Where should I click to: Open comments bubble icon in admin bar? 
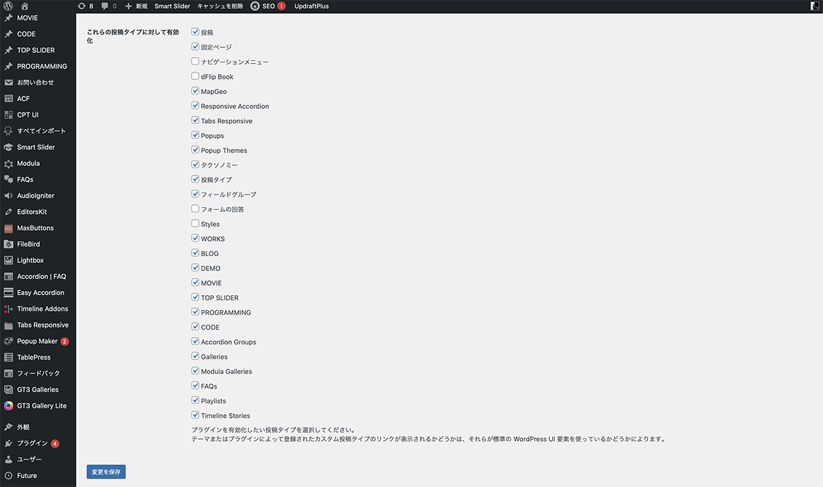[105, 6]
